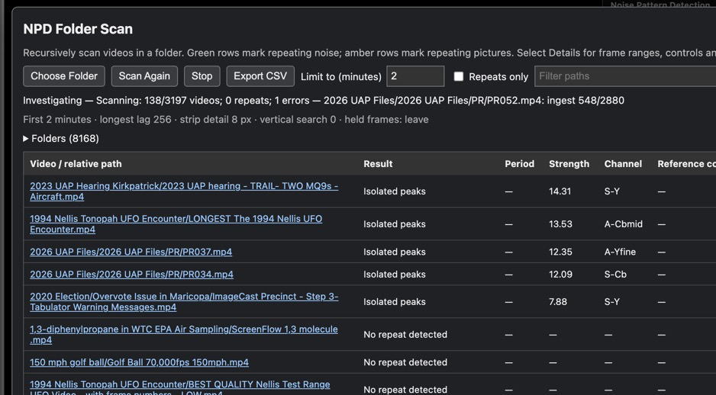Image resolution: width=716 pixels, height=395 pixels.
Task: Click the Choose Folder button
Action: pyautogui.click(x=64, y=76)
